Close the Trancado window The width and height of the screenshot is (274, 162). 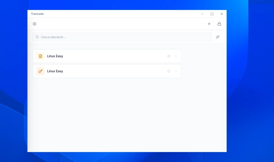tap(222, 14)
